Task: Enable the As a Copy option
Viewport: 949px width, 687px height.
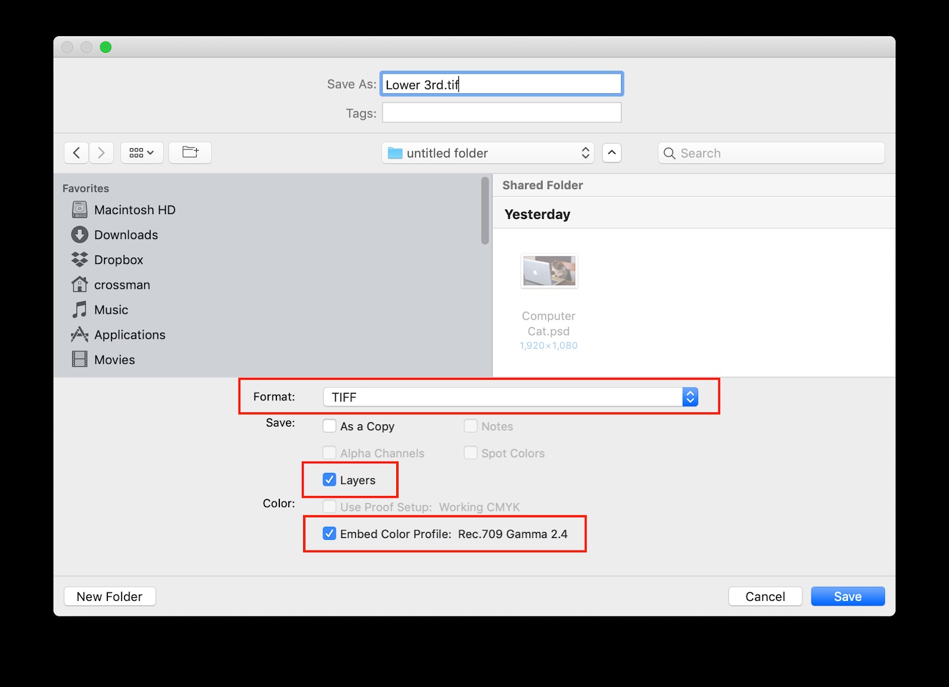Action: (330, 426)
